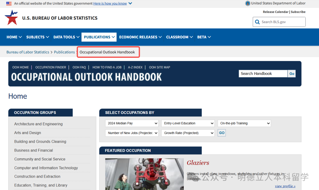Screen dimensions: 319x190
Task: Open Computer and Information Technology group
Action: 46,168
